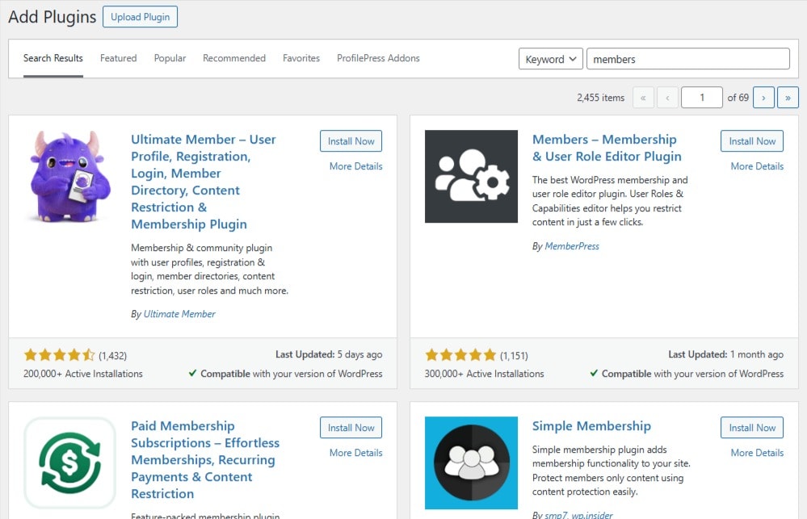
Task: Open the Keyword search type dropdown
Action: tap(551, 59)
